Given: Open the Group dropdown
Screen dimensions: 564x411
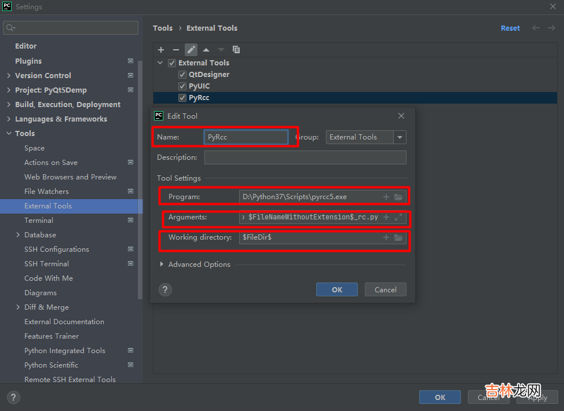Looking at the screenshot, I should tap(400, 137).
